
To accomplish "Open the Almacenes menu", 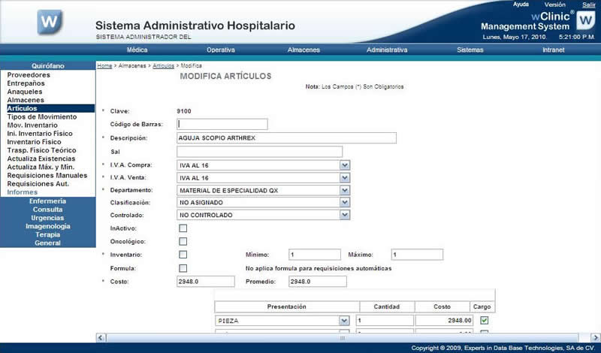I will (304, 50).
